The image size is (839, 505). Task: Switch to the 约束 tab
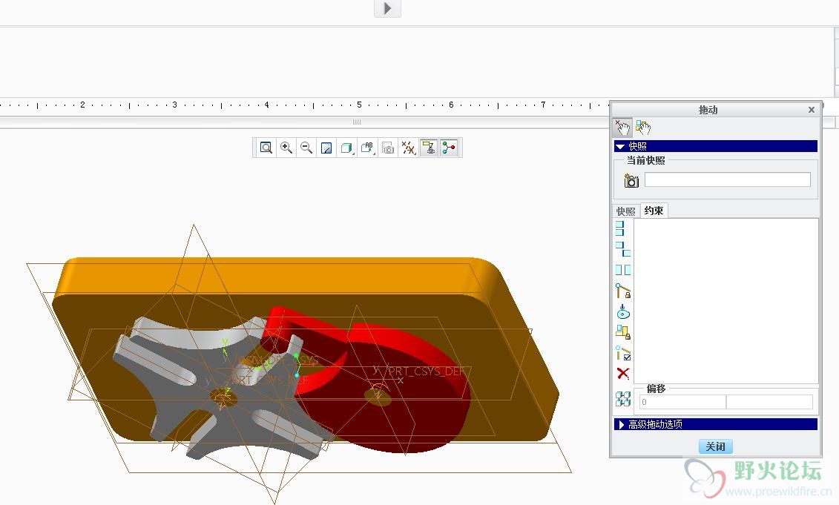[x=654, y=211]
